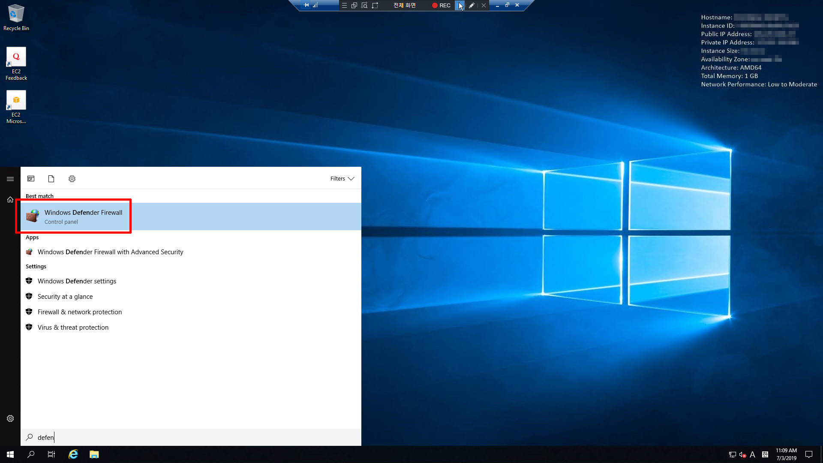
Task: Click the Home icon in search sidebar
Action: [10, 200]
